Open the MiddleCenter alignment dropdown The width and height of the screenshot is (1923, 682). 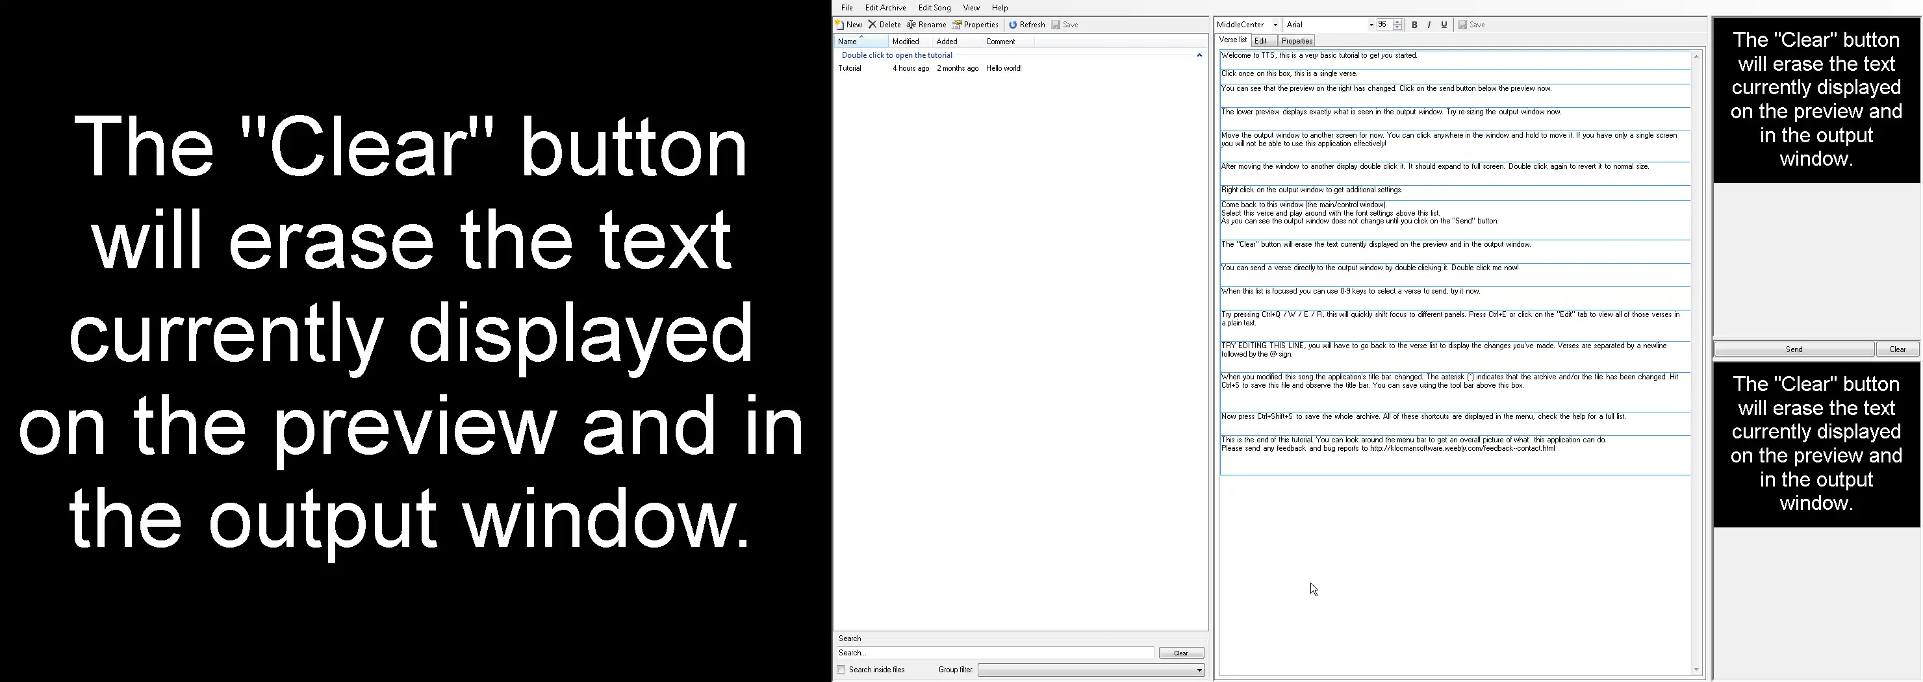tap(1275, 25)
